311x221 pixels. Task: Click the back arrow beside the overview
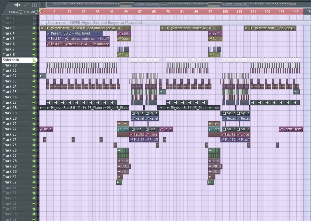tap(42, 5)
